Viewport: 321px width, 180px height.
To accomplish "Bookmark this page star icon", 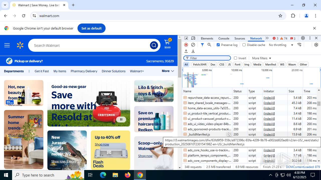I will click(x=280, y=16).
